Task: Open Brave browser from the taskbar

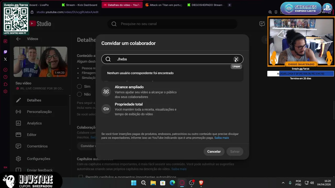Action: click(201, 183)
